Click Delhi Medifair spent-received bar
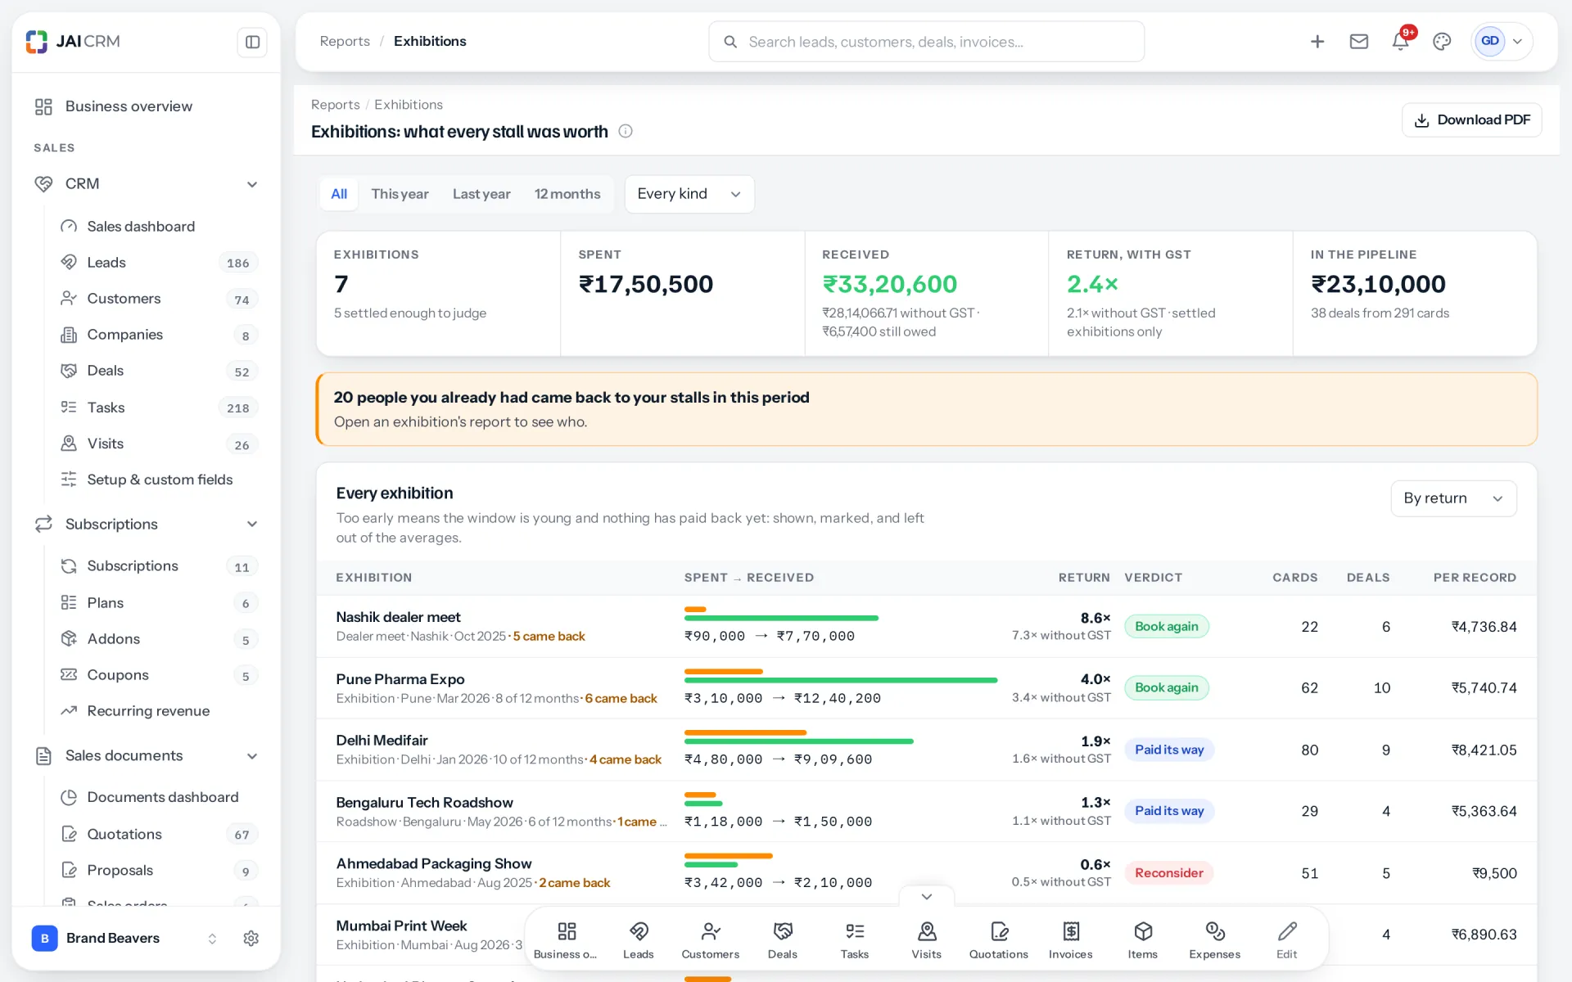This screenshot has height=982, width=1572. [x=799, y=736]
